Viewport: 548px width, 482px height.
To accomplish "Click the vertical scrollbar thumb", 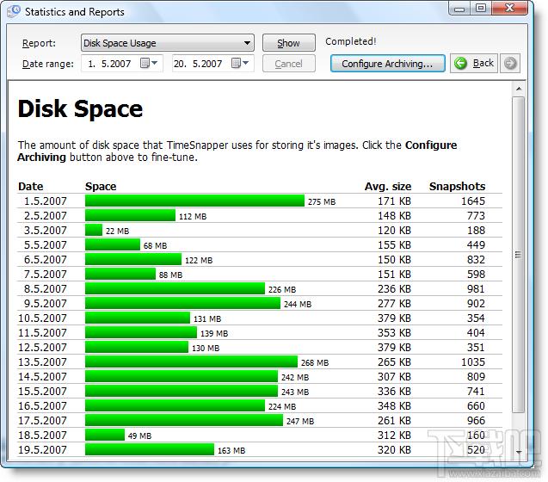I will [x=519, y=255].
